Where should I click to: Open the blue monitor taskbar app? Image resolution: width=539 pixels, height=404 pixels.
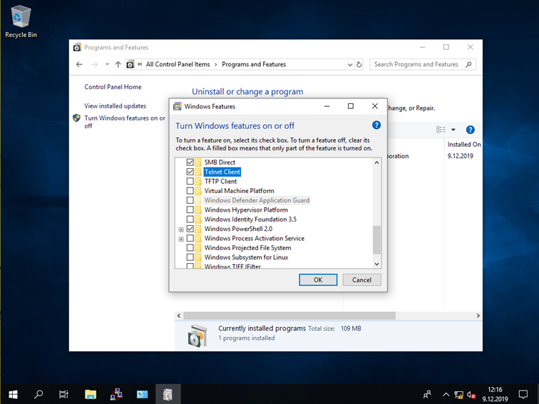coord(142,394)
